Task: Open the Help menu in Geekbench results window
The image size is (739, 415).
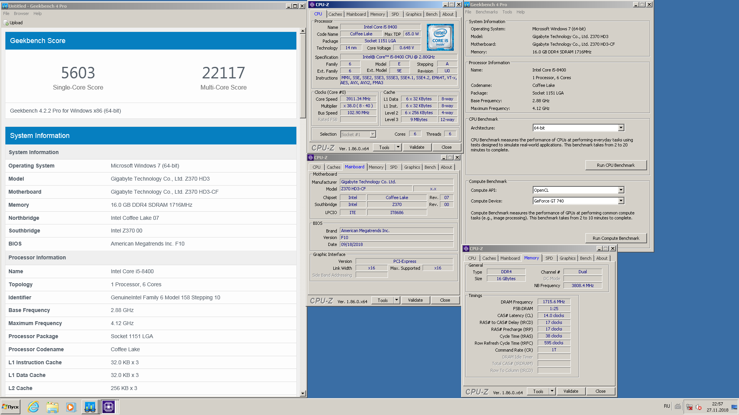Action: coord(37,13)
